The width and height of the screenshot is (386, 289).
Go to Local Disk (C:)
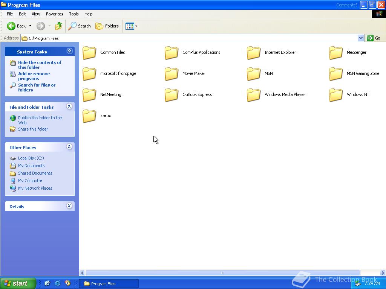click(x=31, y=158)
